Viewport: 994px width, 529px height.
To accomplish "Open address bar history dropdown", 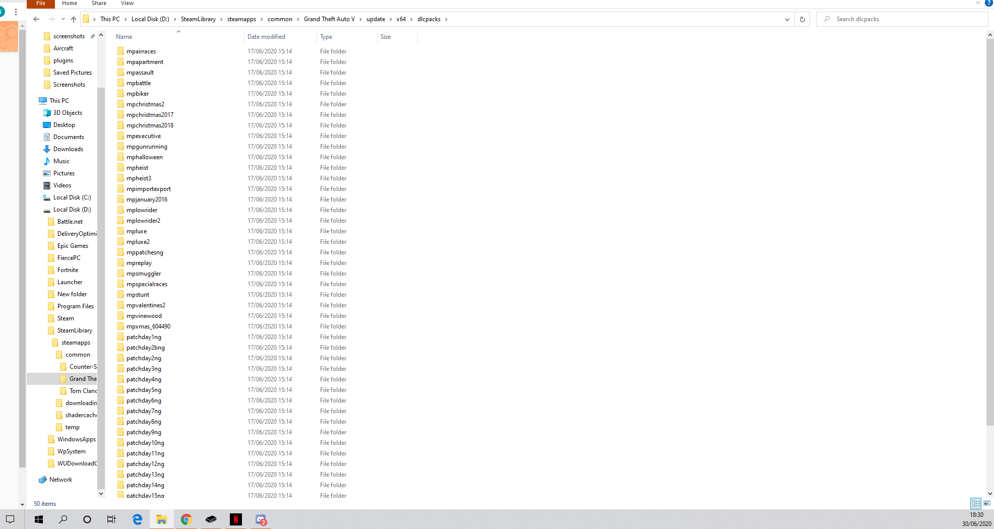I will coord(787,19).
